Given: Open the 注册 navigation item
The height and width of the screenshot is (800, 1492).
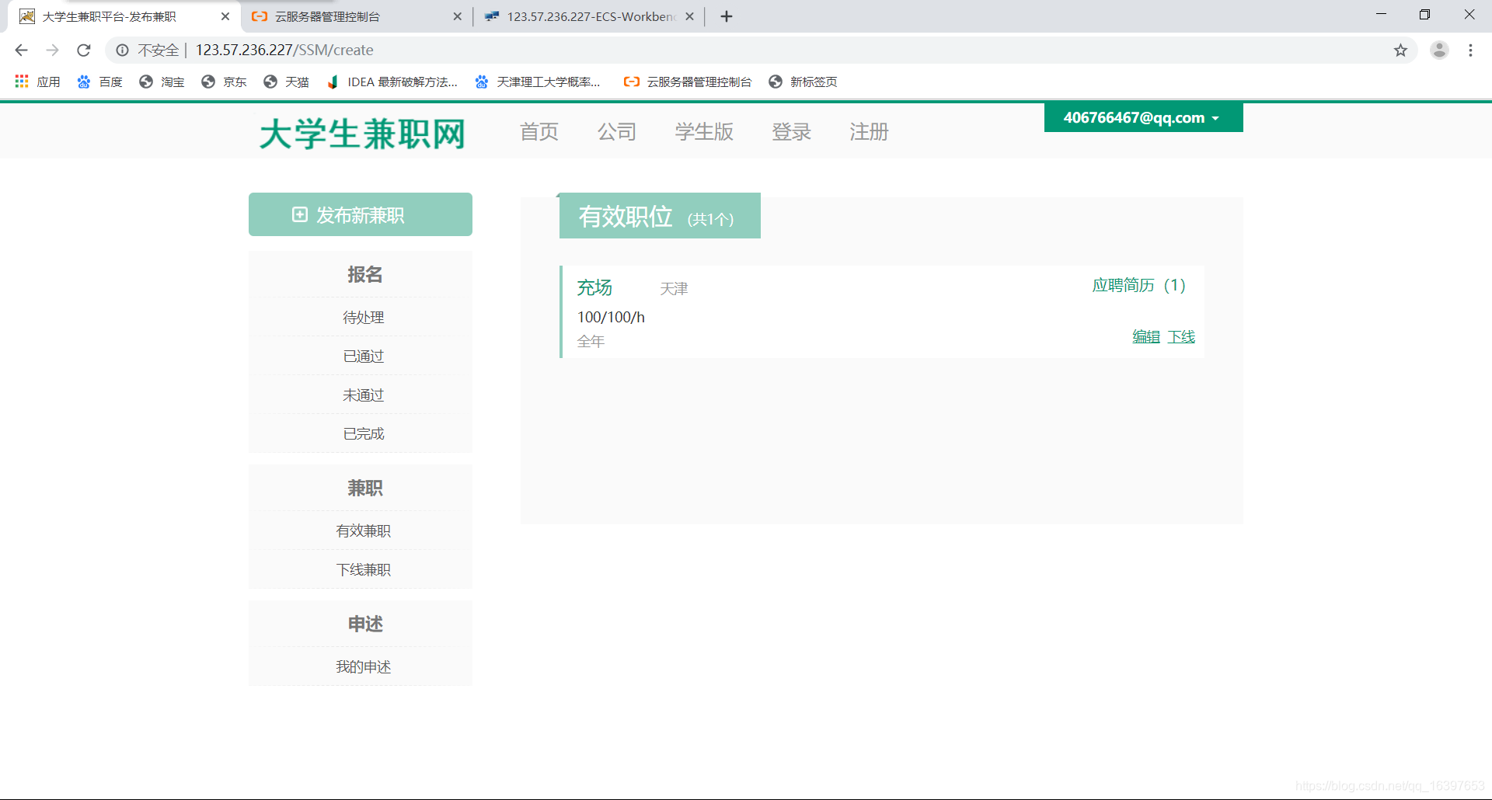Looking at the screenshot, I should pyautogui.click(x=869, y=132).
